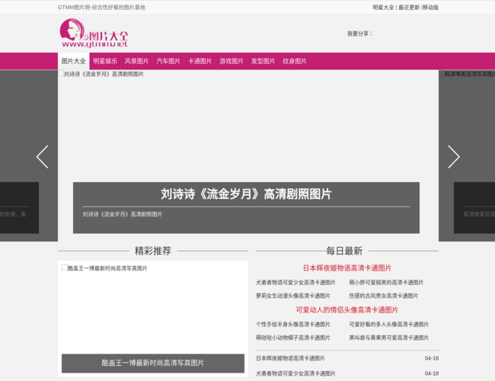Open red headline 日本辉夜姬物语高清卡通图片
Screen dimensions: 495x381
pos(347,268)
